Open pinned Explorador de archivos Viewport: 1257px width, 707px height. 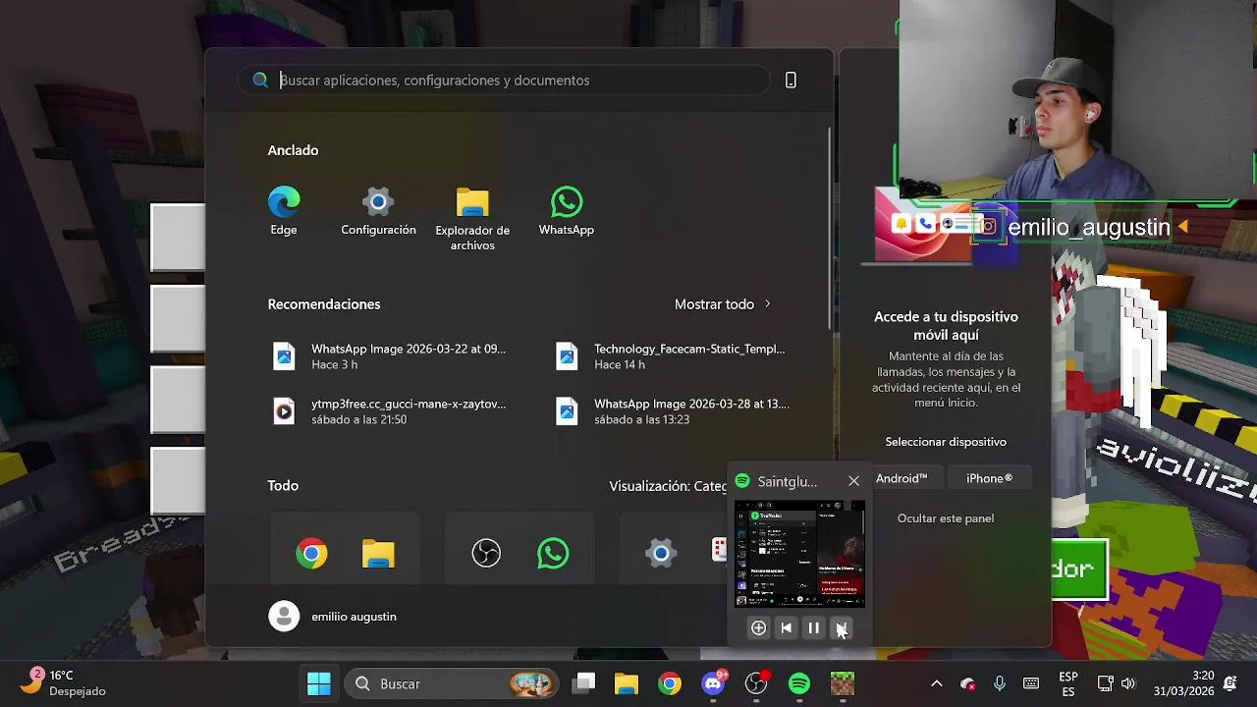[472, 219]
